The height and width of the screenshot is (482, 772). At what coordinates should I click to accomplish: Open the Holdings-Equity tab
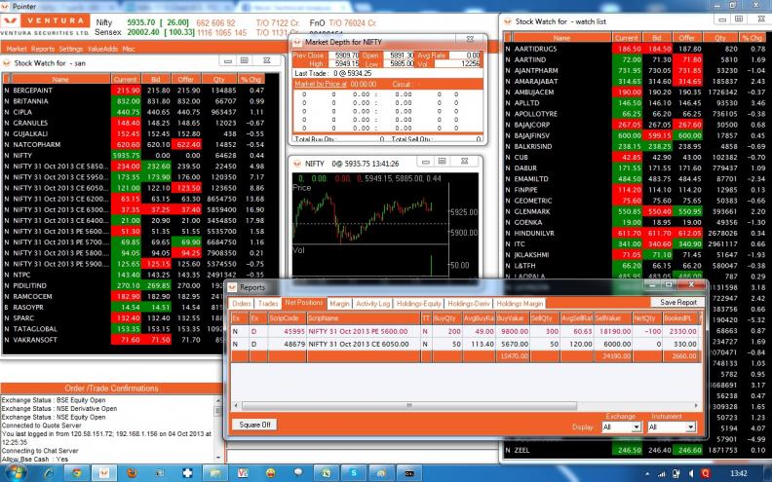pyautogui.click(x=419, y=304)
